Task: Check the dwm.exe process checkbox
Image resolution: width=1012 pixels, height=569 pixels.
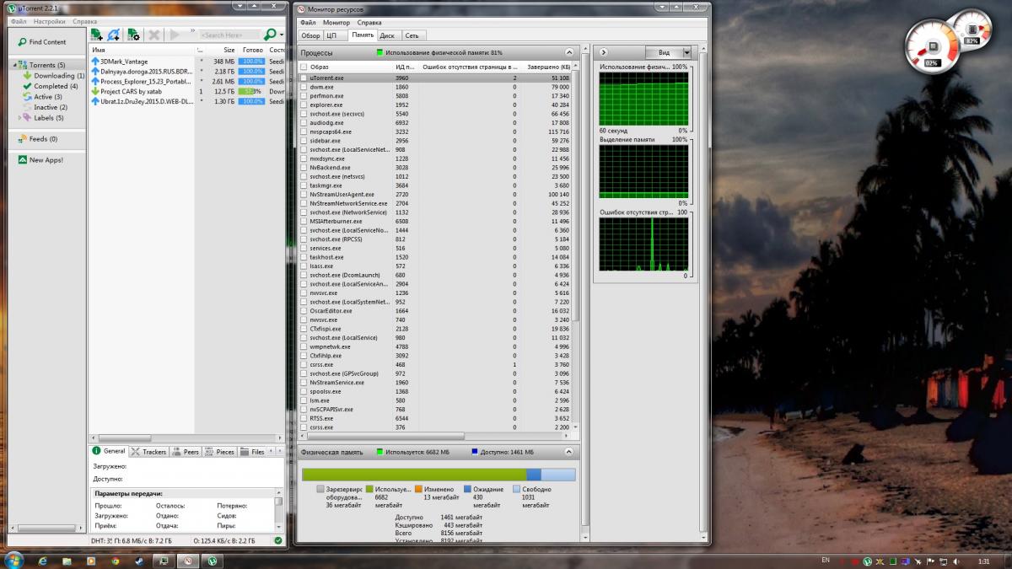Action: coord(304,87)
